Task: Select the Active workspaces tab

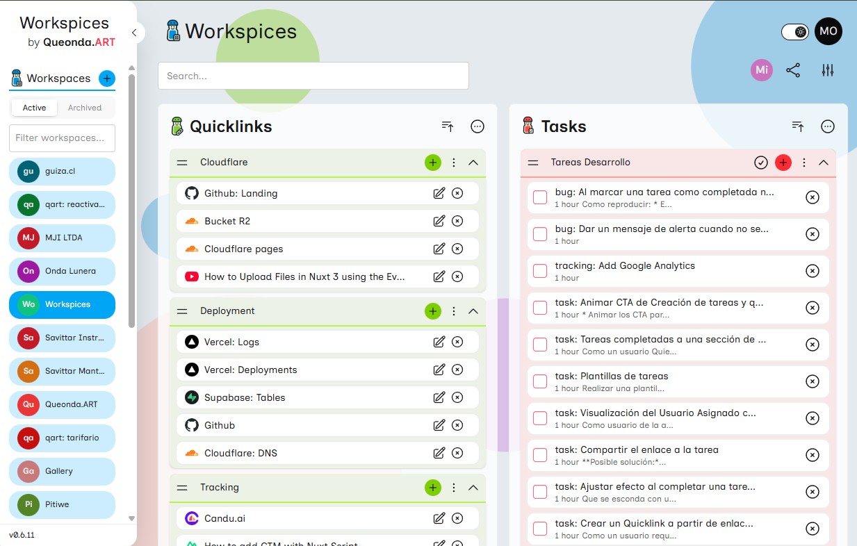Action: click(x=33, y=108)
